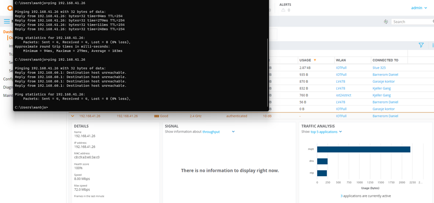Screen dimensions: 434x203
Task: Open the hamburger navigation menu
Action: [x=7, y=21]
